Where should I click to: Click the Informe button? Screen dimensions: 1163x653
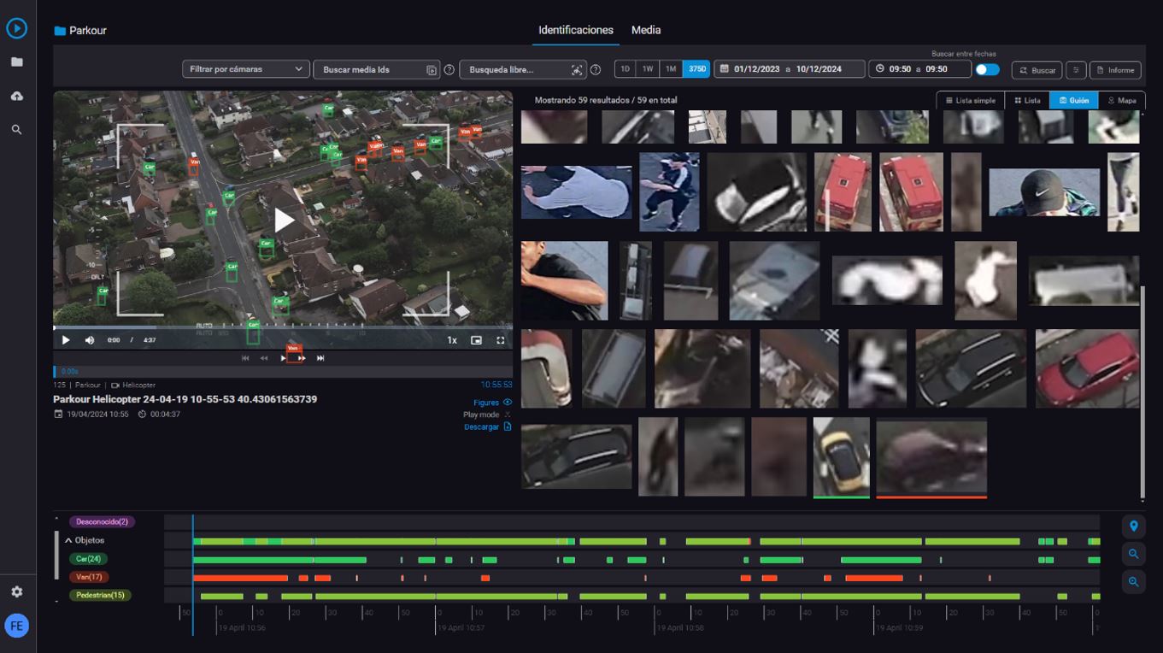(1115, 70)
